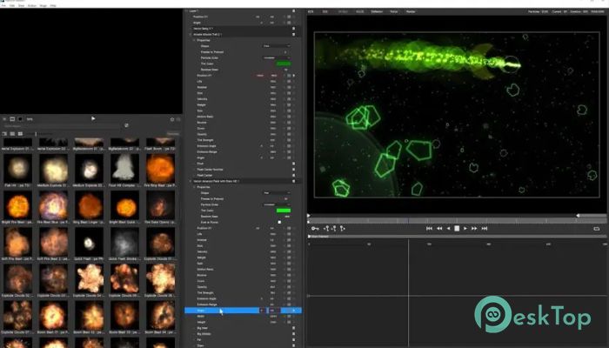
Task: Open the Help menu
Action: click(53, 6)
